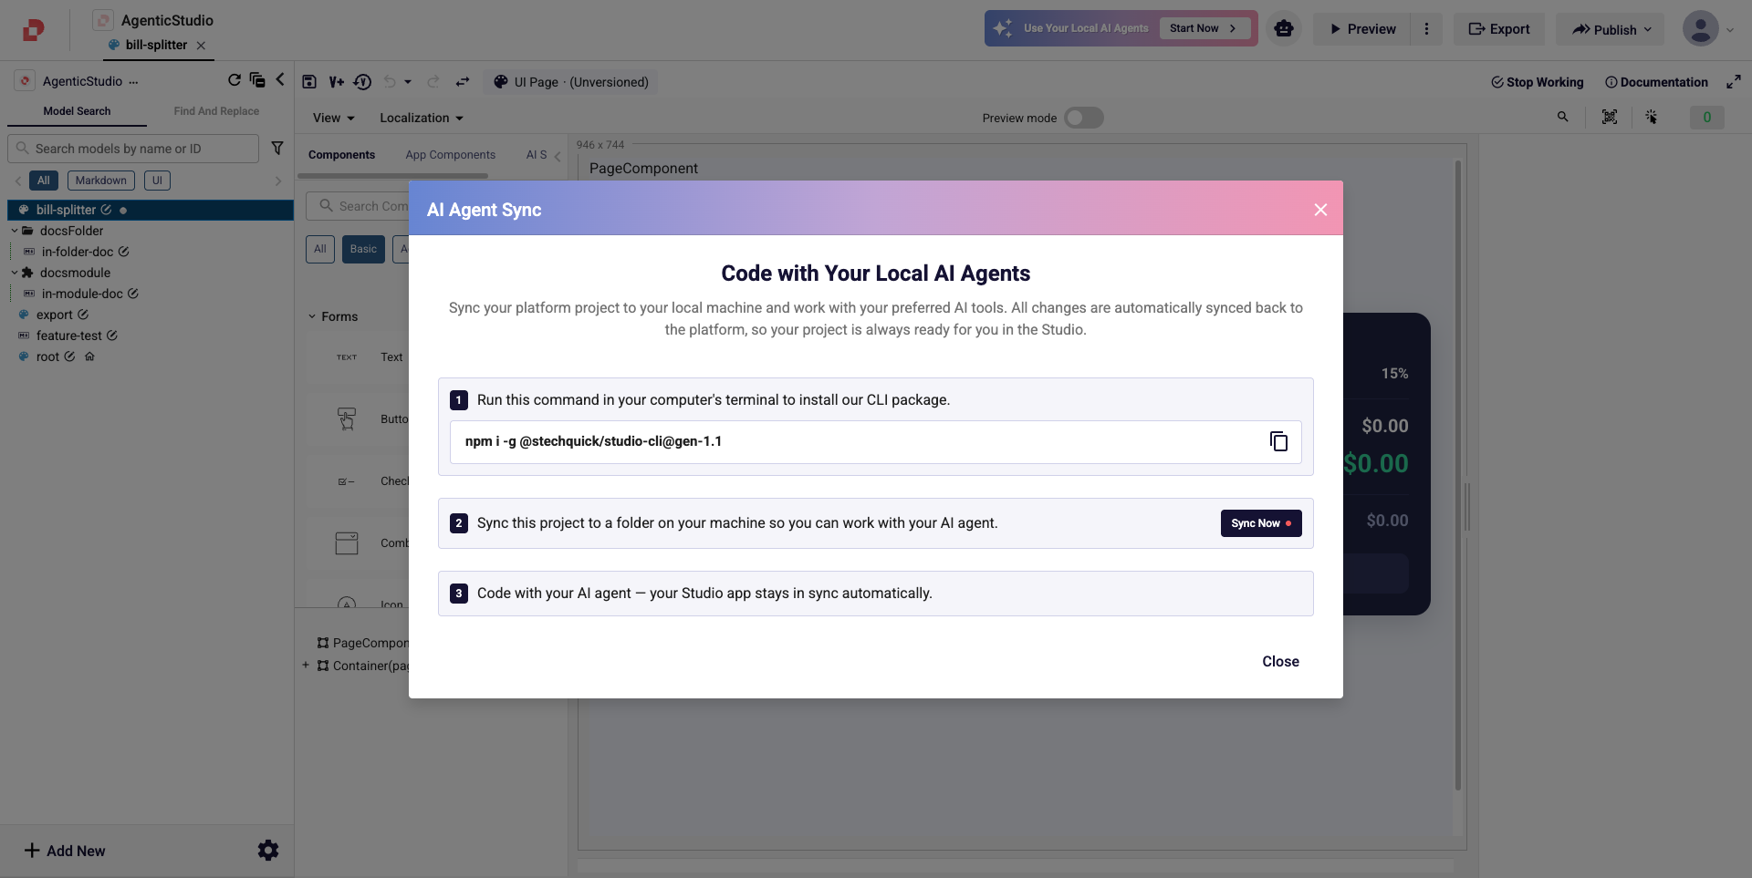Click Close in the dialog footer
Viewport: 1752px width, 878px height.
pos(1280,662)
